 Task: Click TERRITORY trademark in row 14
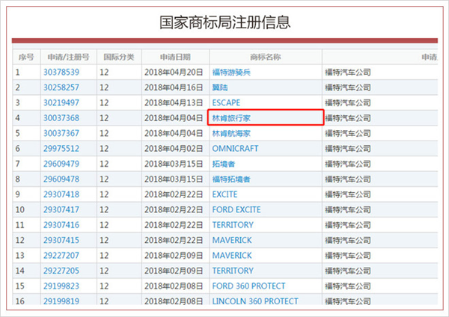233,271
